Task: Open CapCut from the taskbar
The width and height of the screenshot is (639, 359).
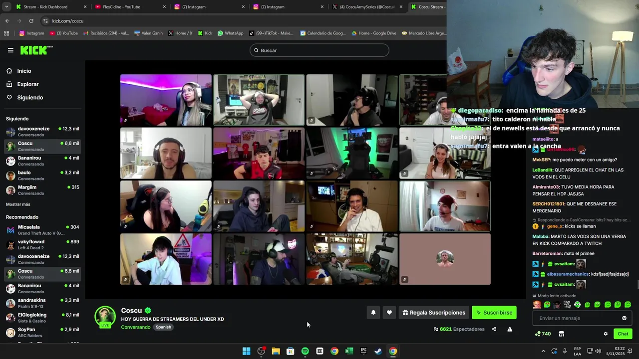Action: [x=319, y=351]
